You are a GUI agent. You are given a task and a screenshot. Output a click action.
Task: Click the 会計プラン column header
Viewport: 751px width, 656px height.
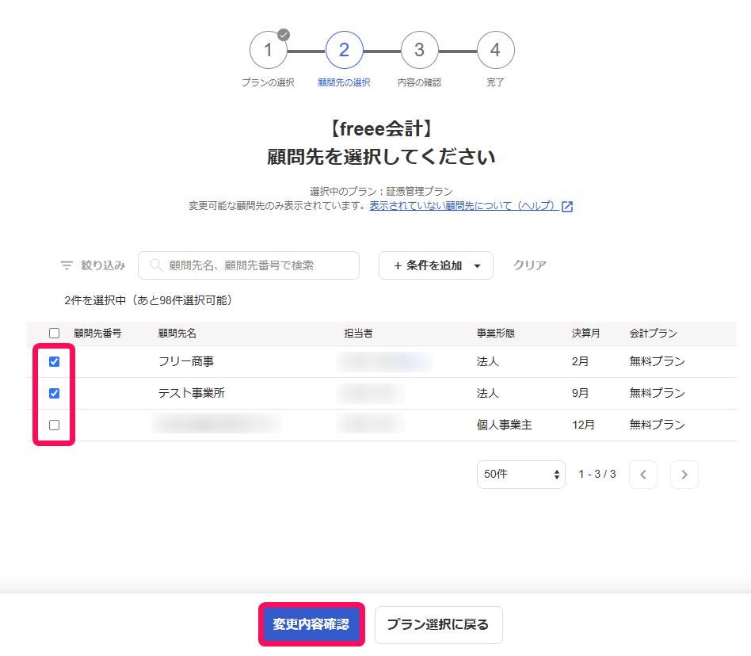[x=654, y=334]
